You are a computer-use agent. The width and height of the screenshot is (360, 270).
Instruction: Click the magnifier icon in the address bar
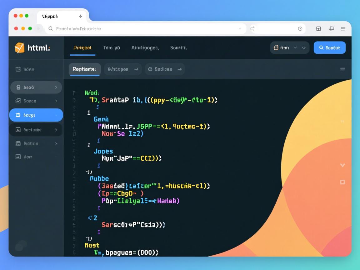click(51, 29)
